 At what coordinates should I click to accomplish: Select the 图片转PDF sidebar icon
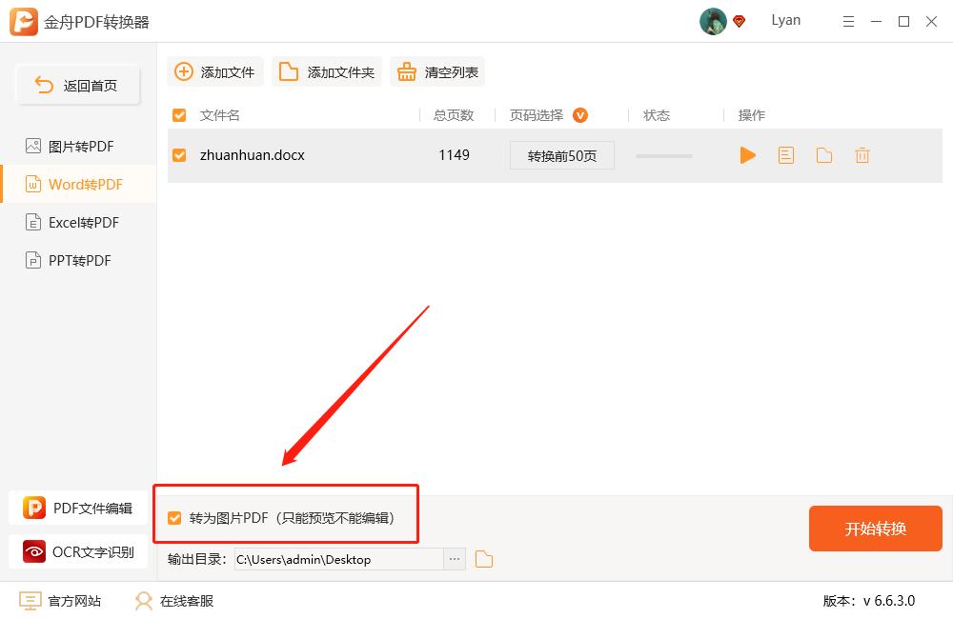tap(31, 146)
